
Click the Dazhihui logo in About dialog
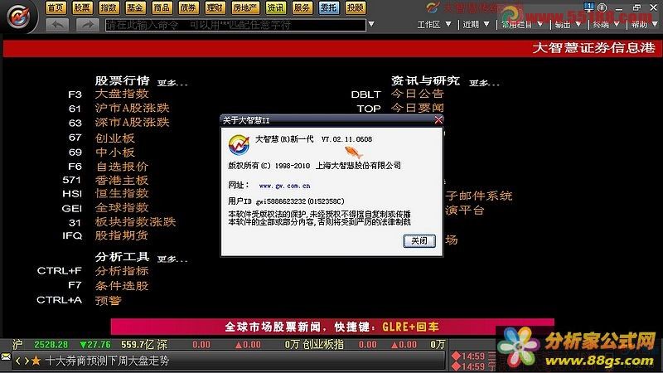click(239, 145)
